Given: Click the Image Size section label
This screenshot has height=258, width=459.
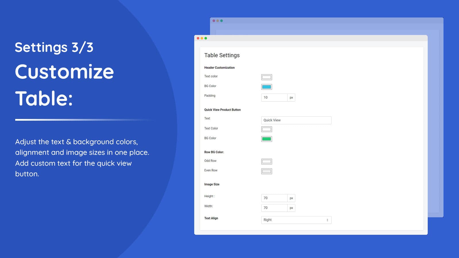Looking at the screenshot, I should coord(212,184).
